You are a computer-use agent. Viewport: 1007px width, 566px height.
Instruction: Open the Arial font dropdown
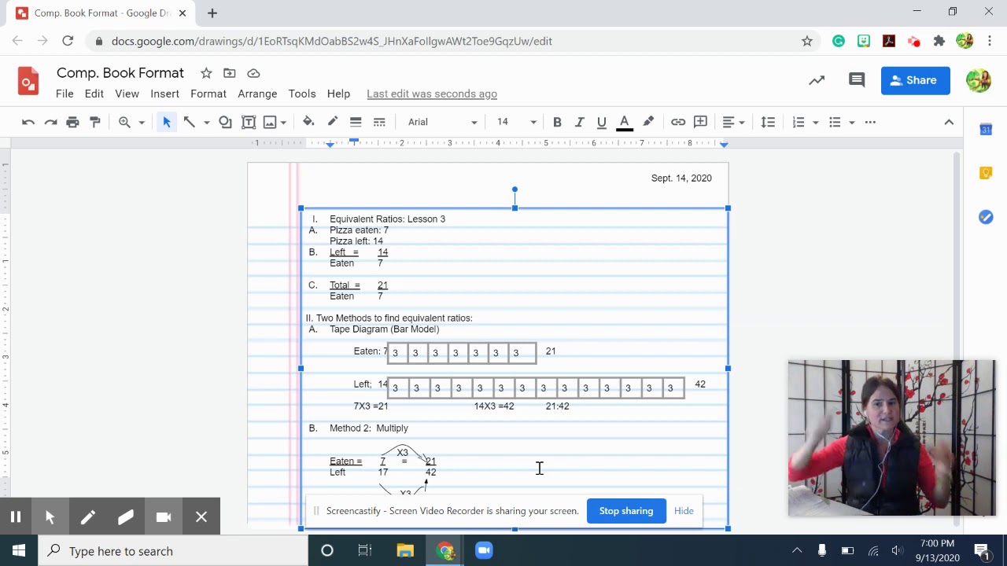[441, 122]
